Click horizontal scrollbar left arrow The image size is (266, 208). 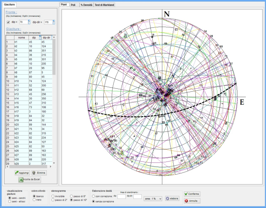7,166
